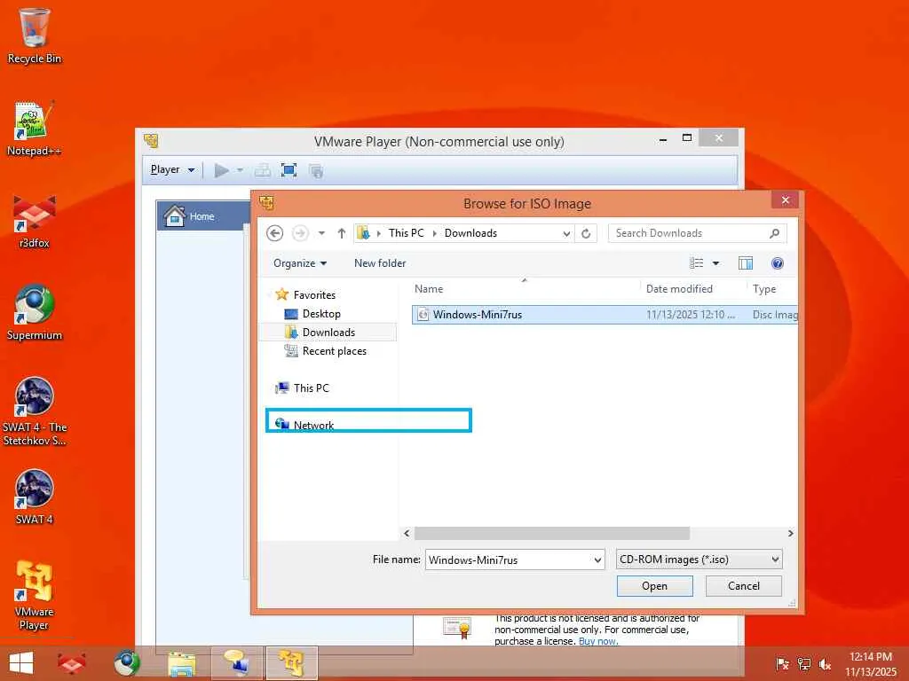Select Desktop in the navigation pane
Screen dimensions: 909x681
[321, 314]
